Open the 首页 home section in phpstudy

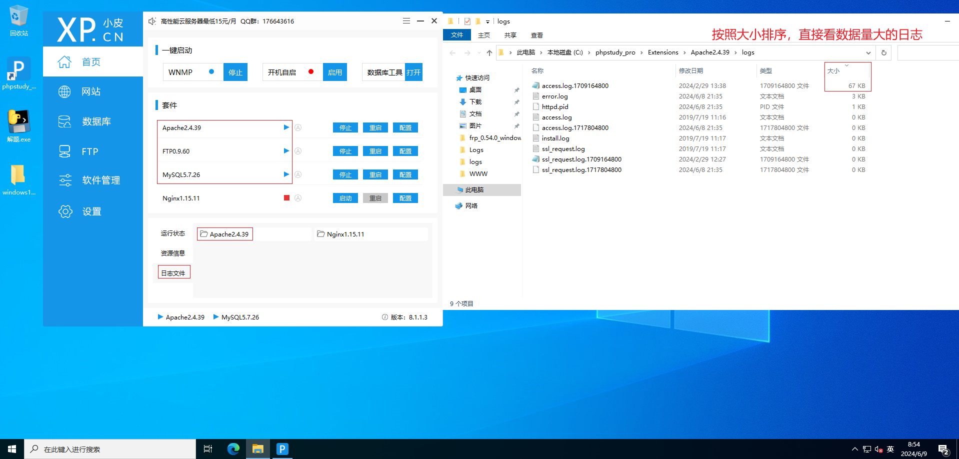(x=93, y=61)
